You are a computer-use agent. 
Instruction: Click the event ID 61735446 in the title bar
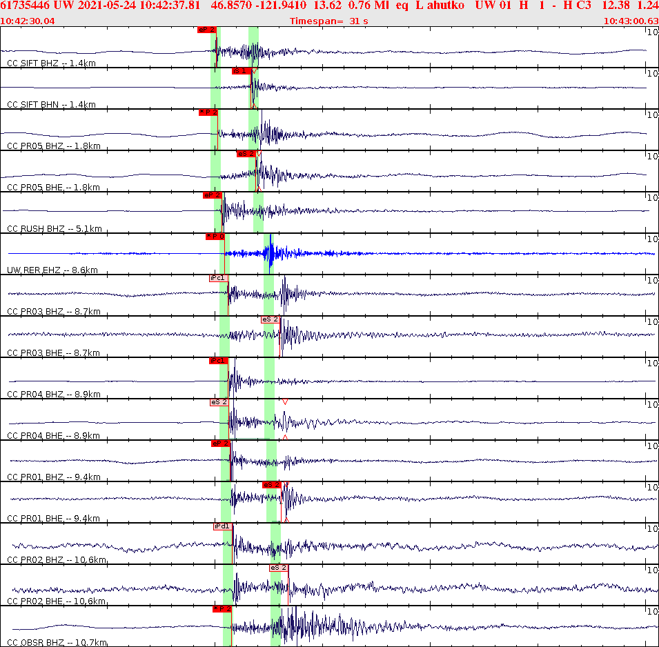23,6
